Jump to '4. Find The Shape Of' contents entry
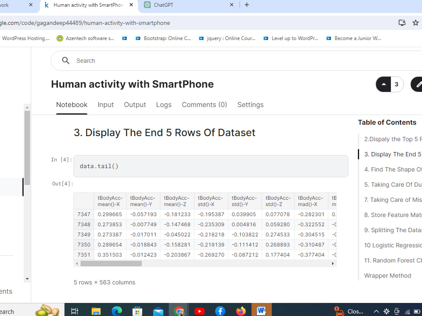This screenshot has height=316, width=422. pos(393,169)
